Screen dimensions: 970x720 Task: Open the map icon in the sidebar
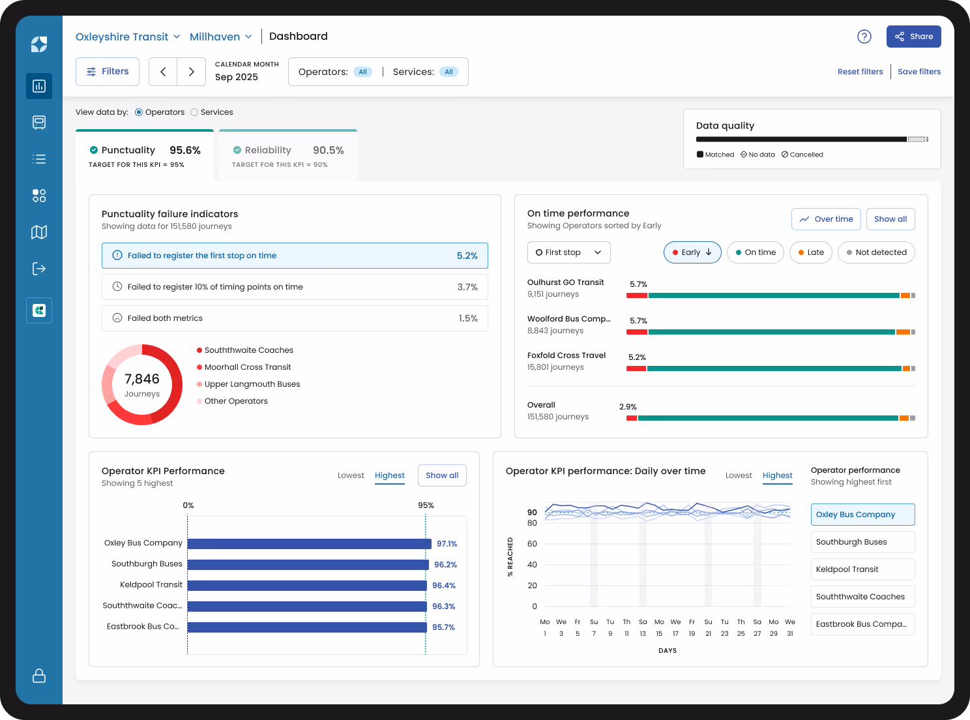(x=38, y=232)
